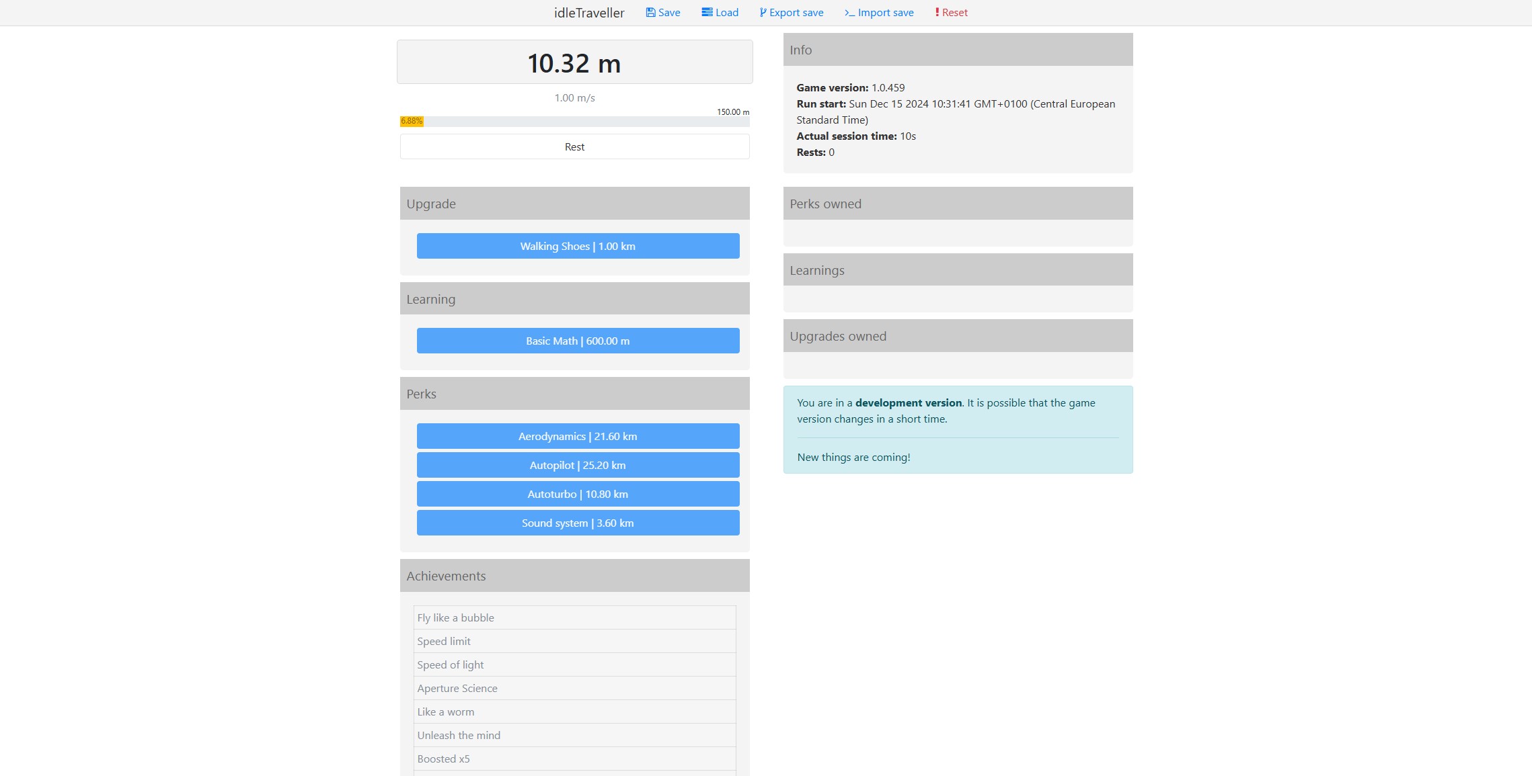
Task: Buy the Autoturbo perk
Action: tap(578, 494)
